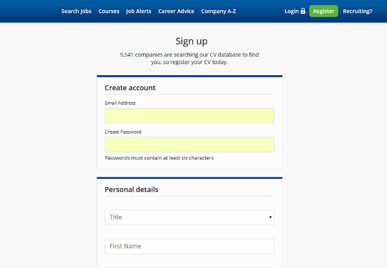Click the Email Address label
Viewport: 387px width, 268px height.
point(120,103)
